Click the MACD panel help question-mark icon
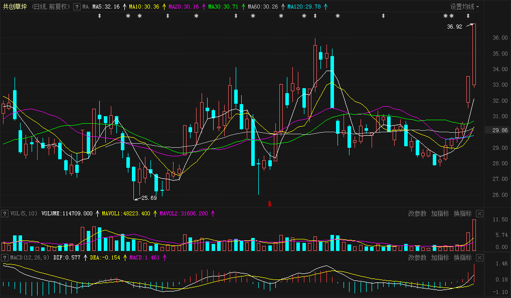511x298 pixels. [5, 257]
